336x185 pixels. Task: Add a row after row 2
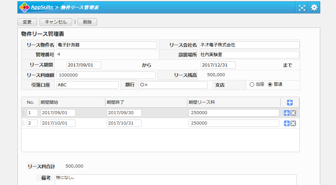(x=287, y=124)
